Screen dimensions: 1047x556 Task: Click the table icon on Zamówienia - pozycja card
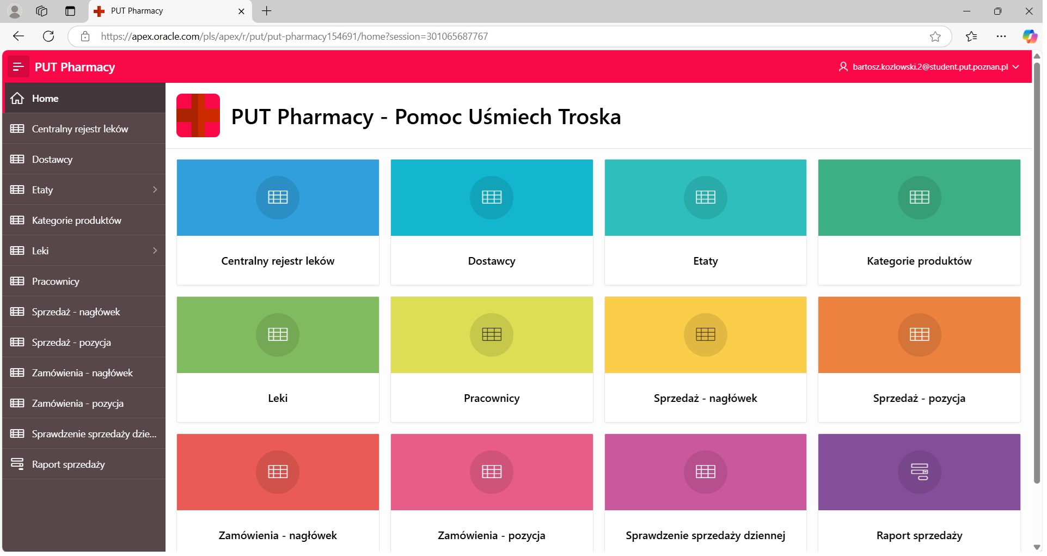click(492, 472)
